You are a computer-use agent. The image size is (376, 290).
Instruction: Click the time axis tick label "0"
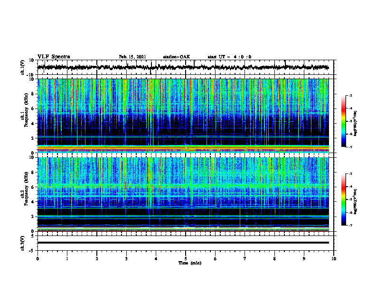tap(38, 259)
